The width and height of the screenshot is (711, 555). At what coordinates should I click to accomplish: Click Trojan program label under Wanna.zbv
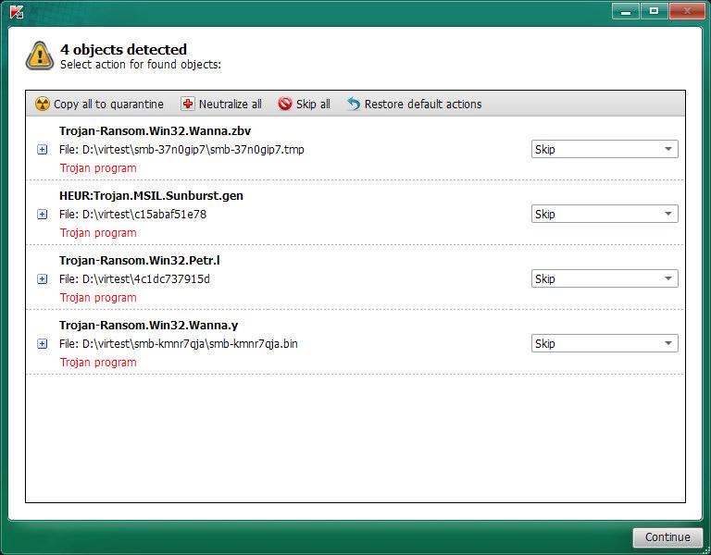98,168
